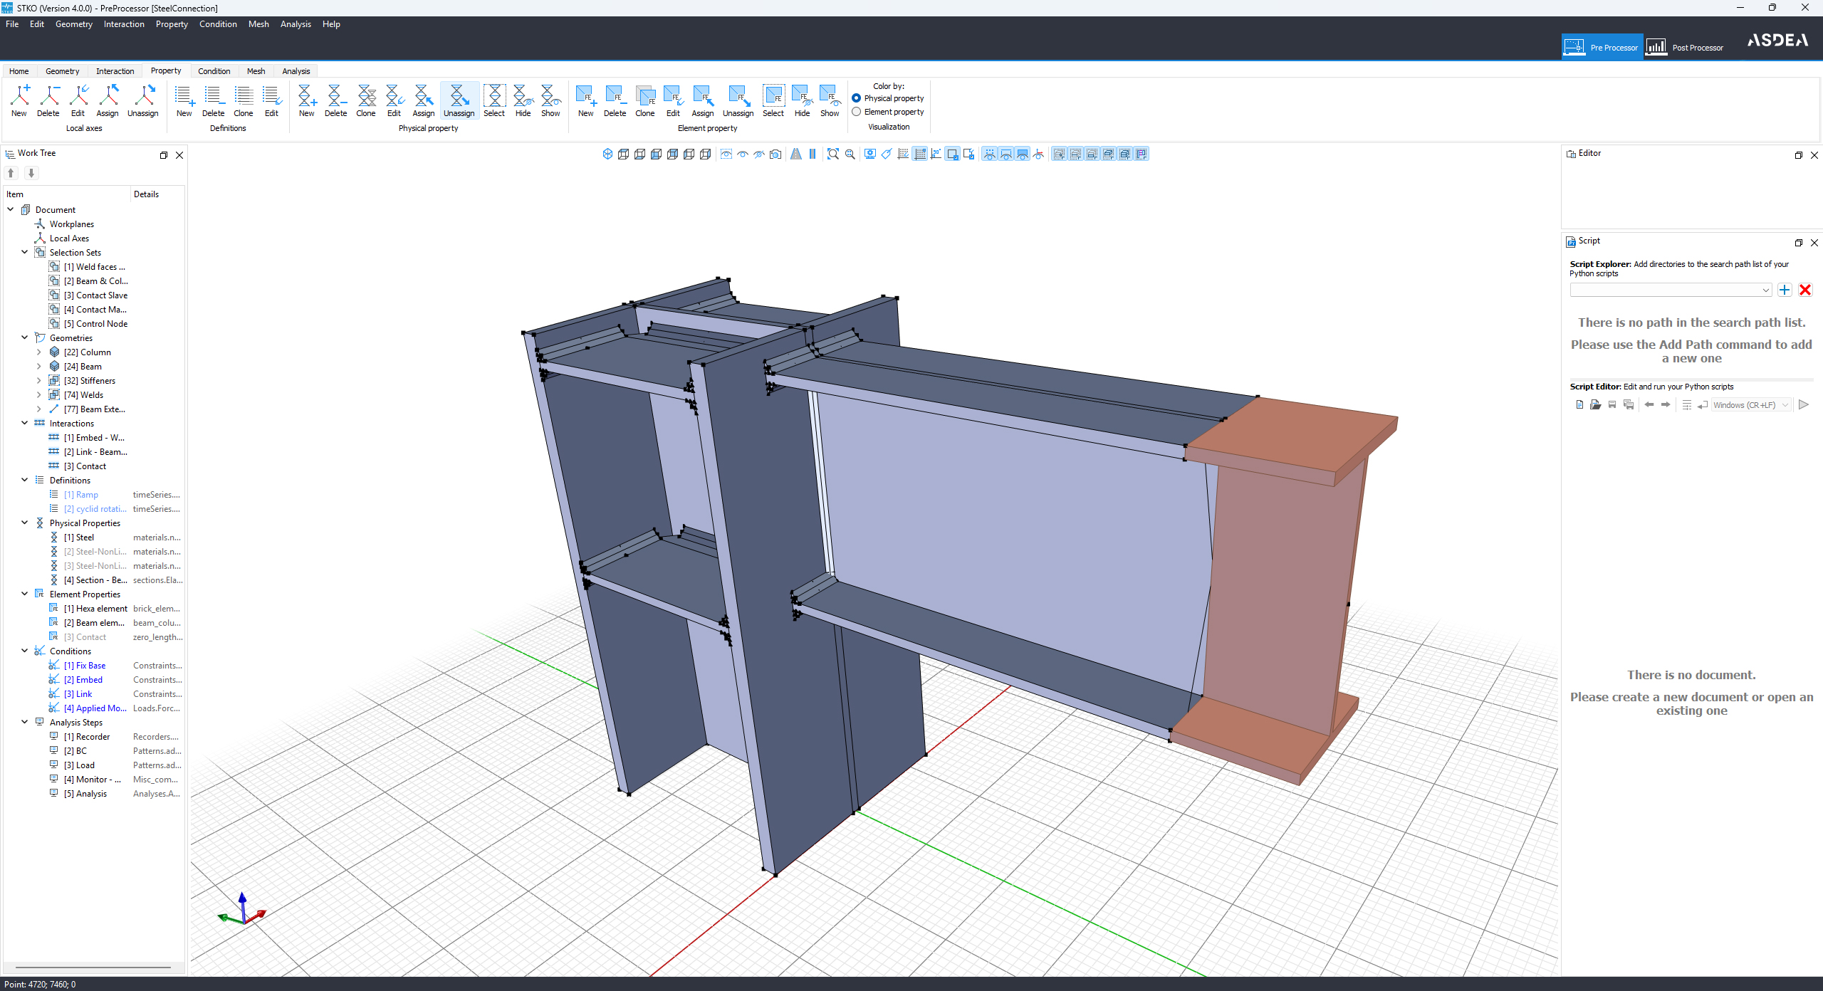Toggle the show-eye visibility icon in viewport toolbar
The width and height of the screenshot is (1823, 991).
743,154
